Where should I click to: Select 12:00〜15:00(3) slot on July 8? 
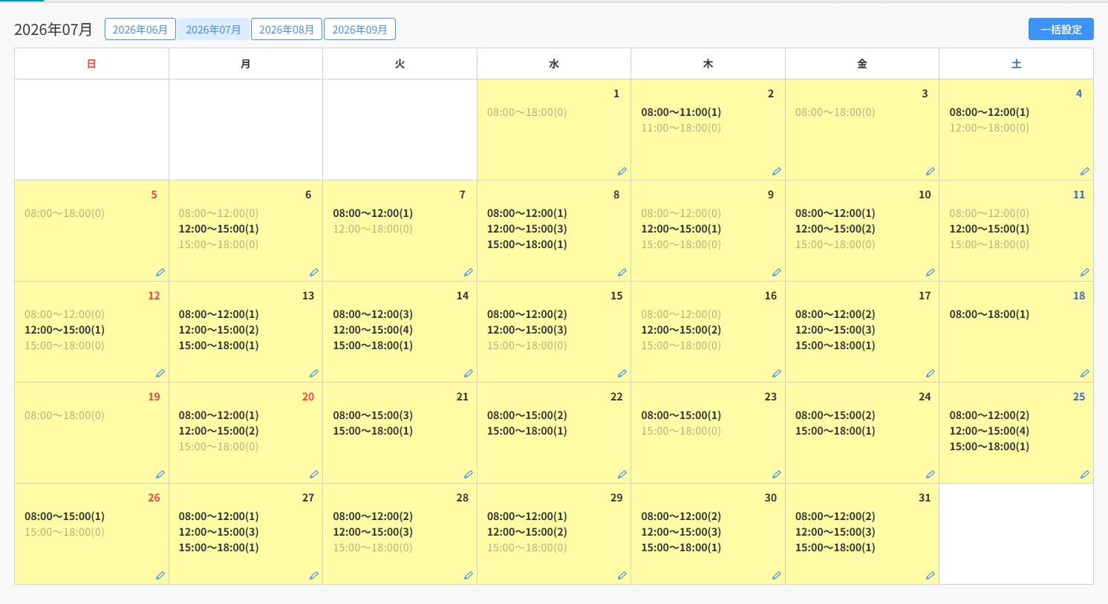click(527, 229)
